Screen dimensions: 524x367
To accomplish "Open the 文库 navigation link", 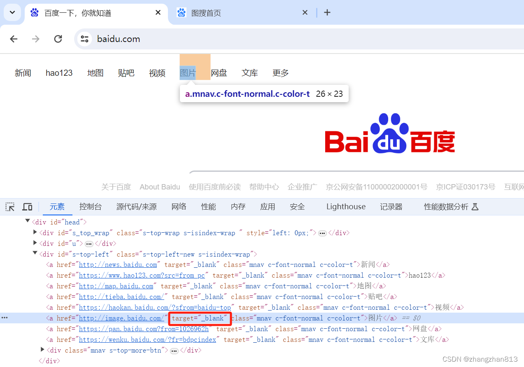I will (250, 73).
